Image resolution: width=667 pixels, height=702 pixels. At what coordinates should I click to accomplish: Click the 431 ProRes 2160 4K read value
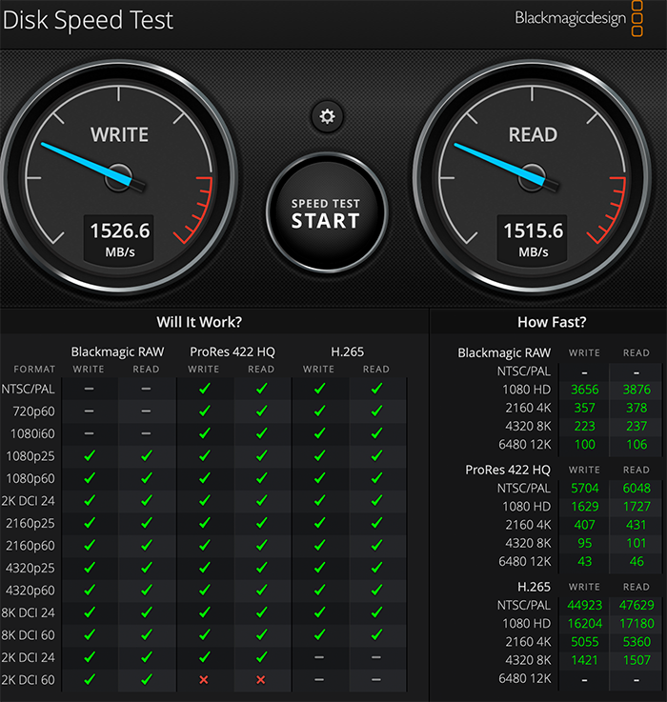pyautogui.click(x=637, y=525)
